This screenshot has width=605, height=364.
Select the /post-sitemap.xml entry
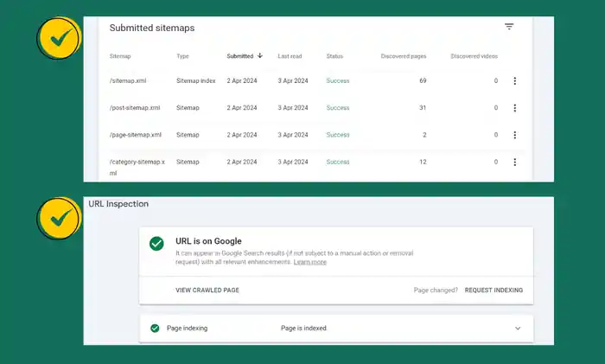(135, 108)
